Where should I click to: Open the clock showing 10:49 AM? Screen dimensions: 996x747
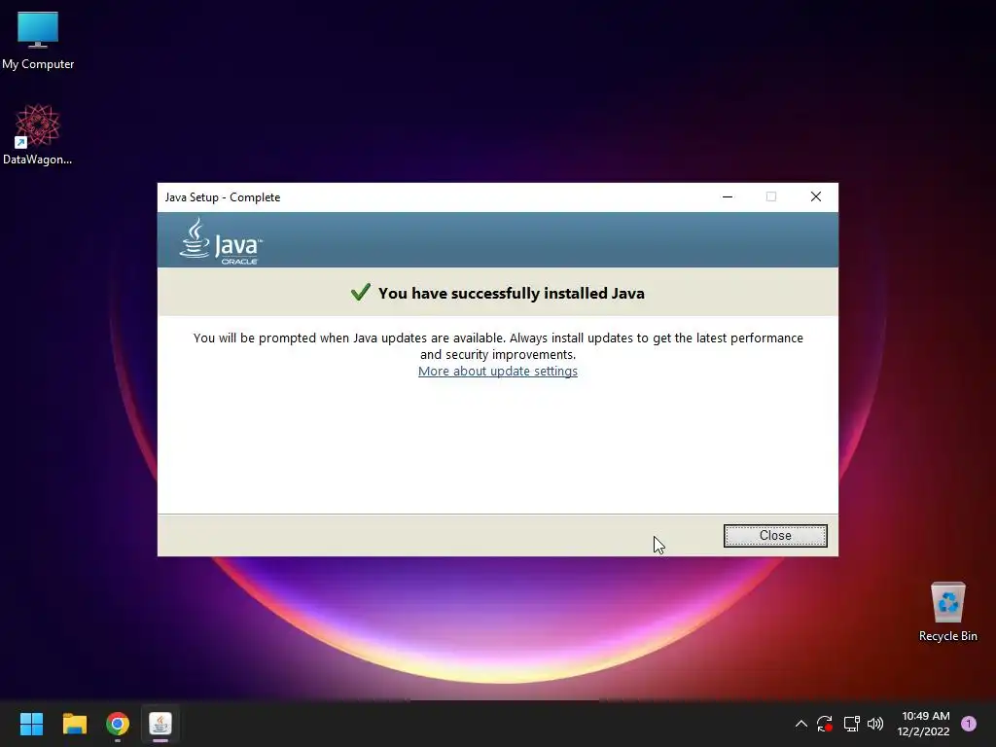click(x=923, y=724)
